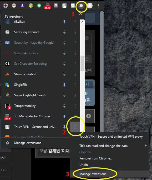Screen dimensions: 152x180
Task: Click the rikaikun kanji icon
Action: (x=7, y=22)
